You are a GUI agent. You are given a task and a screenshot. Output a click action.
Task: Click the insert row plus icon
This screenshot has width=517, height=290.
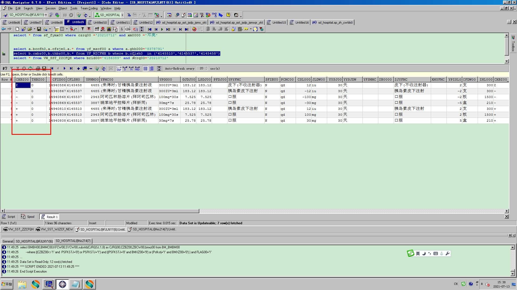pos(78,68)
